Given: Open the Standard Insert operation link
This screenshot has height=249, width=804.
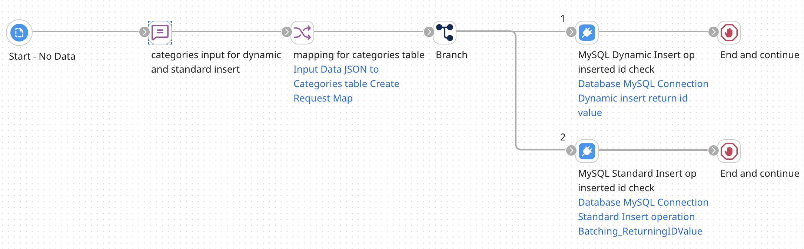Looking at the screenshot, I should click(x=637, y=217).
